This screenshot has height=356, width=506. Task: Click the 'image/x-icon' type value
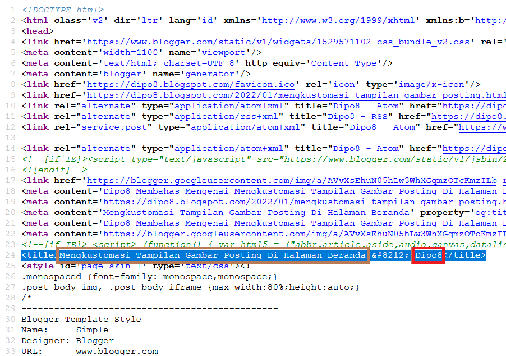tap(431, 85)
